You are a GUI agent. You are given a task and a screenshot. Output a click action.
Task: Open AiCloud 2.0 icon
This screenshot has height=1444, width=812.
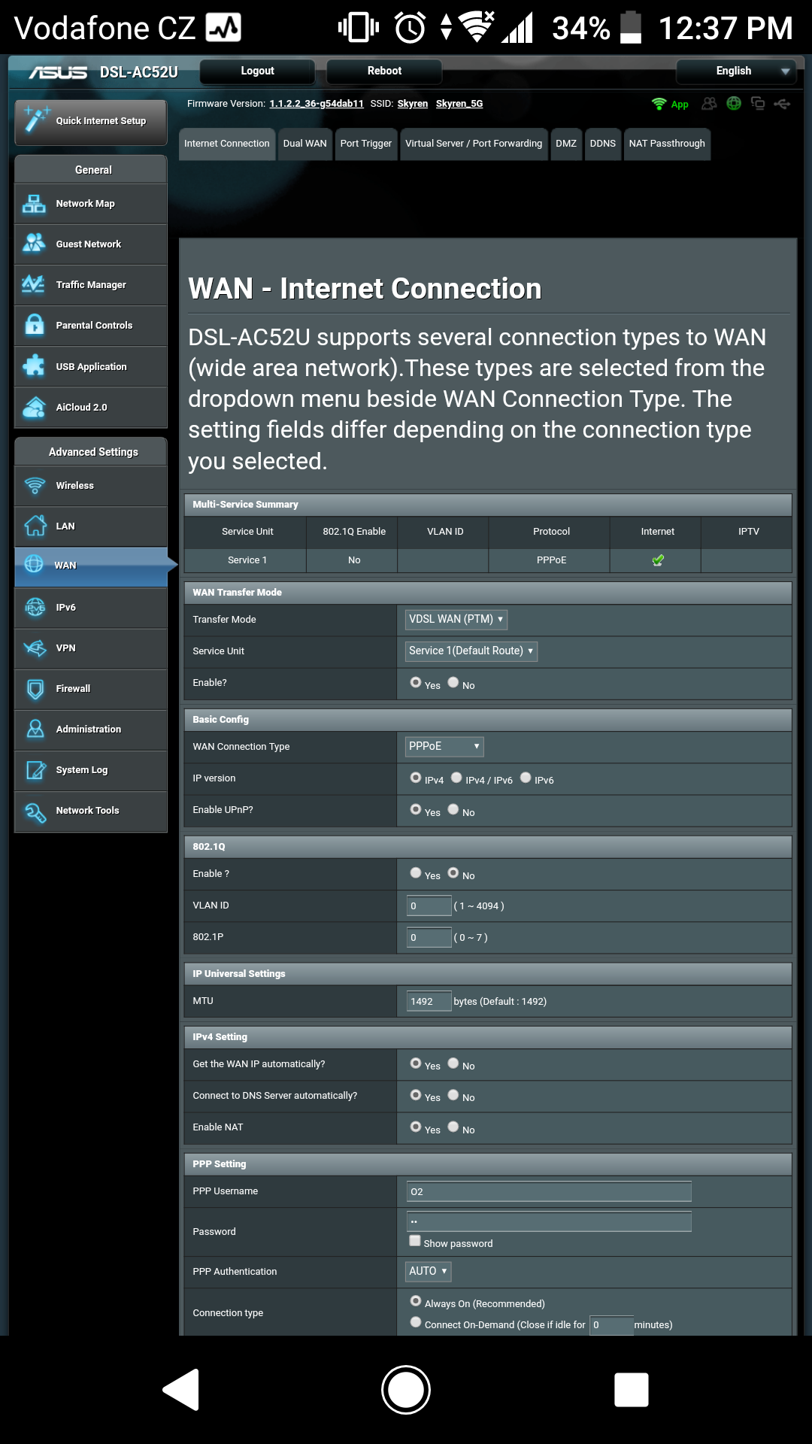coord(34,407)
